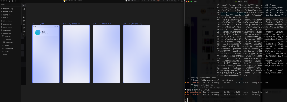Click 'Running PreToolUse hook' line in terminal
This screenshot has height=102, width=287.
204,78
